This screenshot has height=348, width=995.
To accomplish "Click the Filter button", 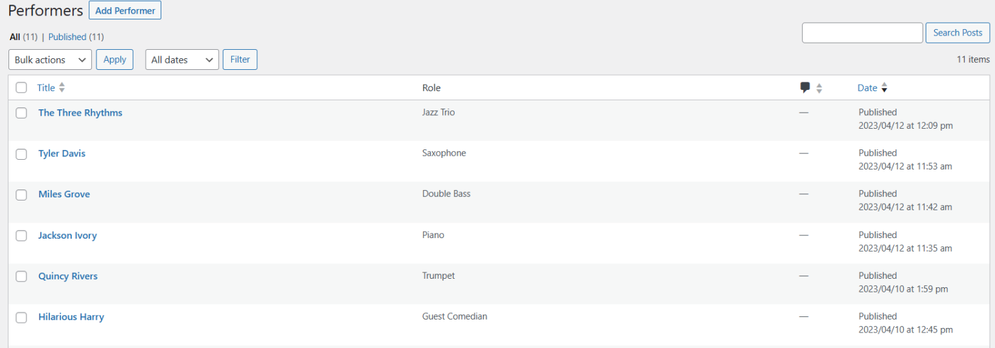I will tap(240, 60).
